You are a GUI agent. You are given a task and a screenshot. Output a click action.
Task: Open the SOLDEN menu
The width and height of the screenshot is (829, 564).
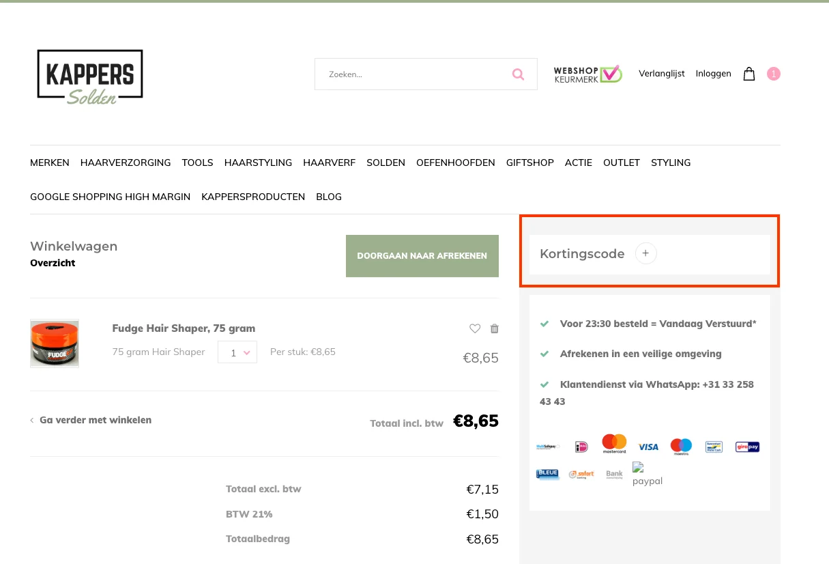click(x=386, y=163)
